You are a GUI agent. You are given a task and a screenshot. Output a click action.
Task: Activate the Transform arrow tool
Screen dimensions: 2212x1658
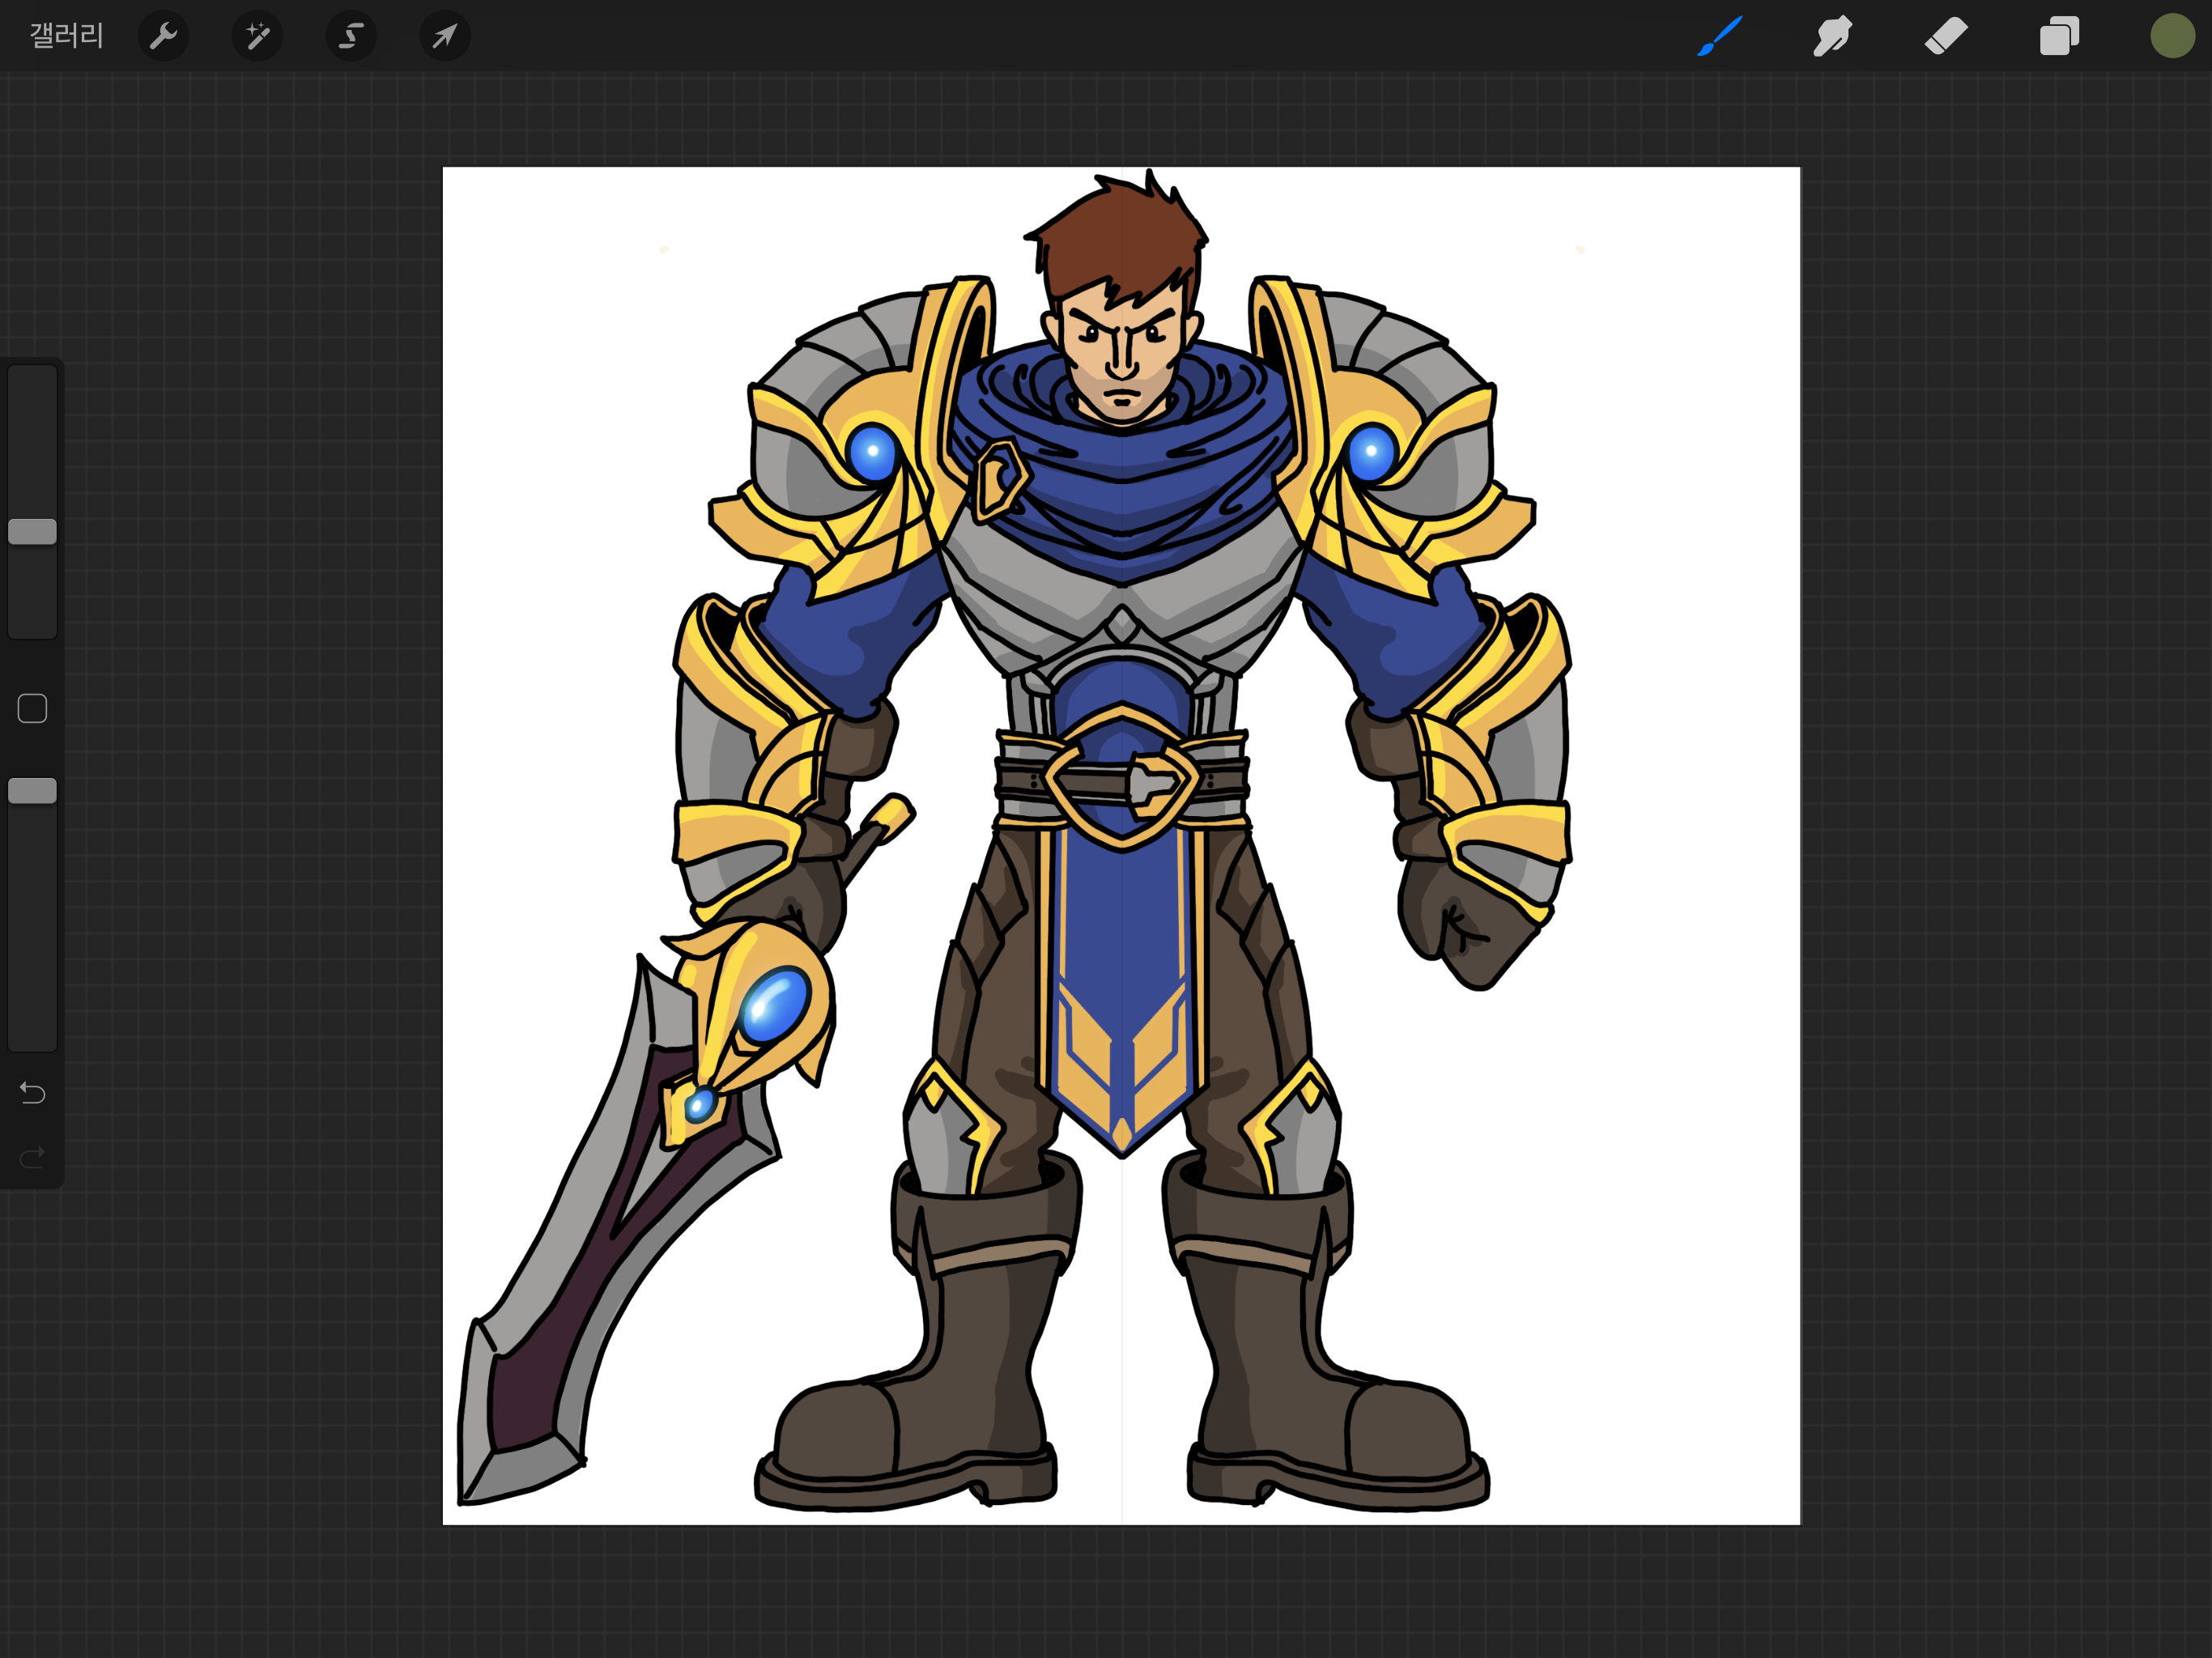click(444, 36)
